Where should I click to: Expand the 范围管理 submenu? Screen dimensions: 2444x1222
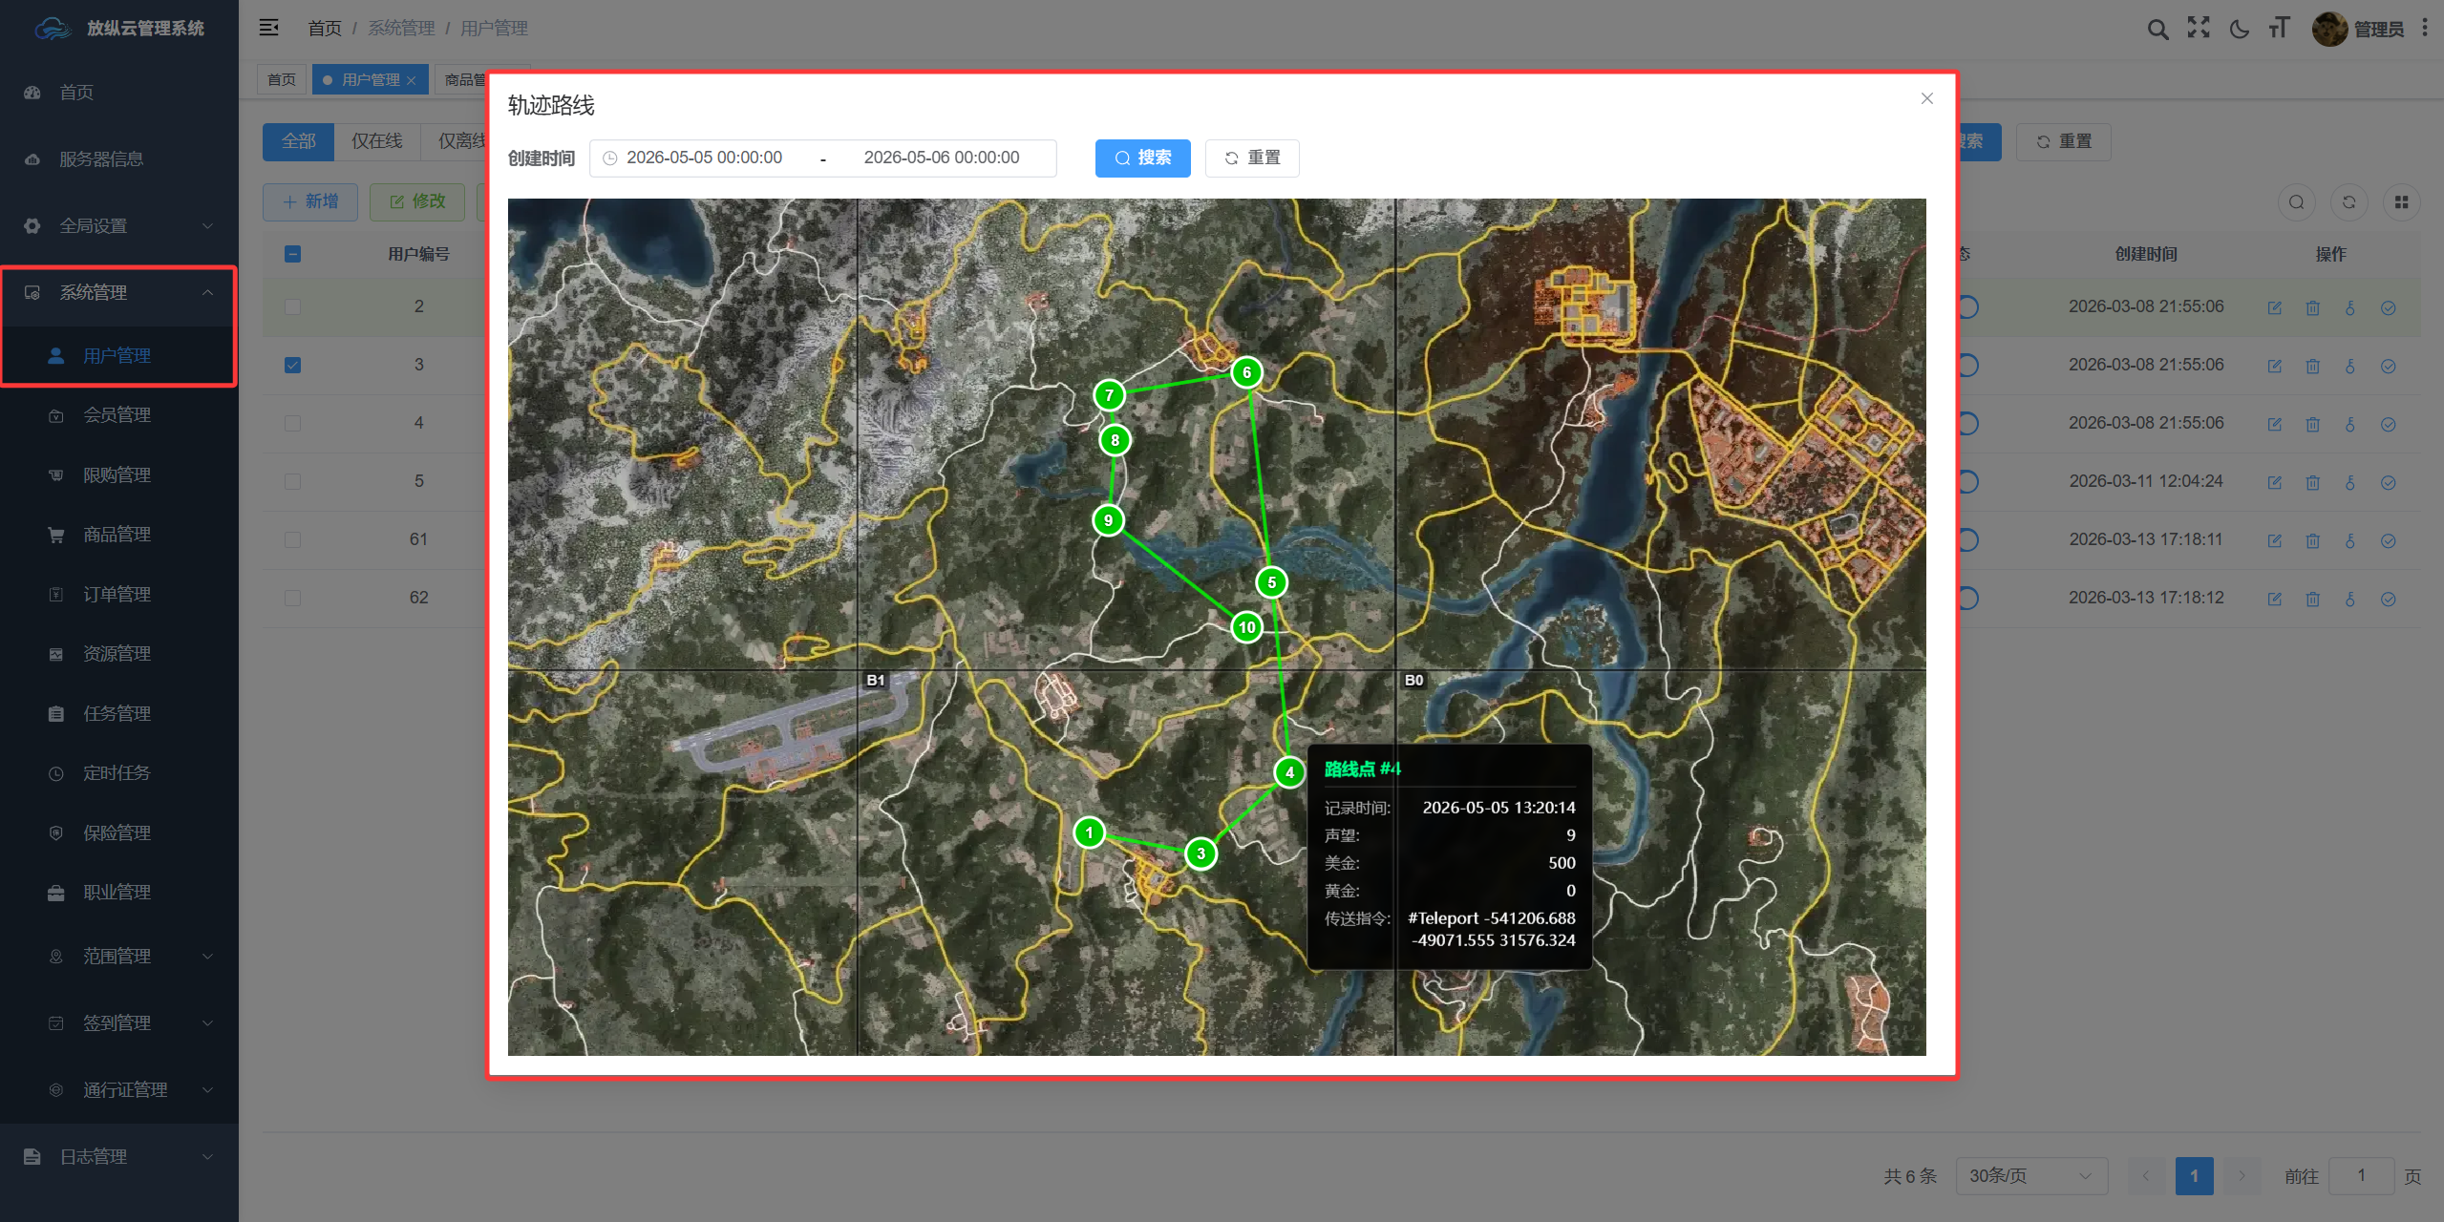pyautogui.click(x=119, y=957)
